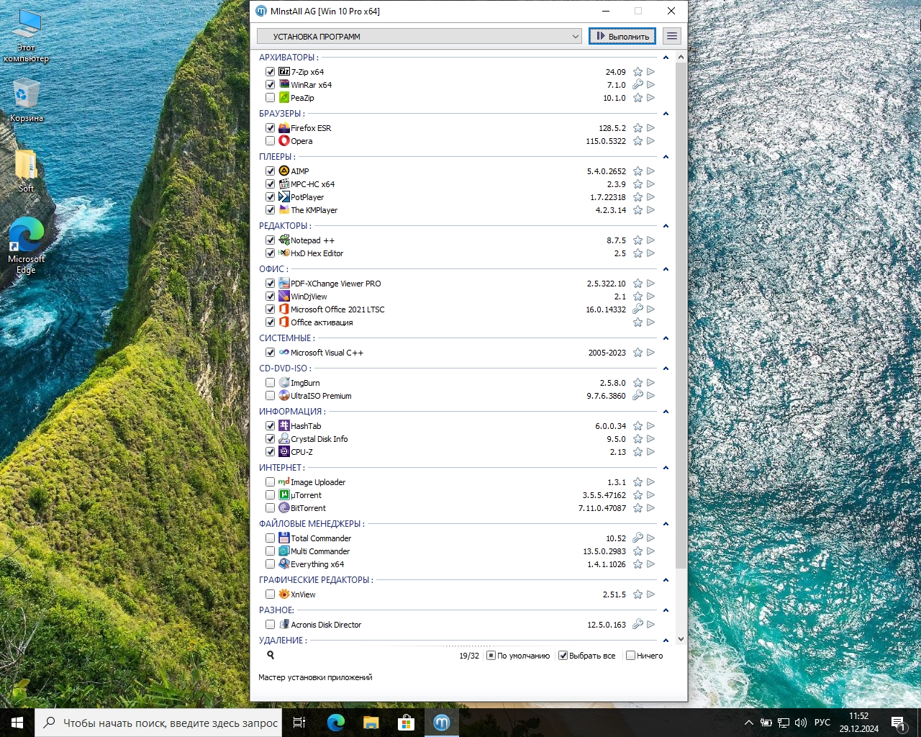
Task: Click the play arrow for The KMPlayer
Action: (650, 210)
